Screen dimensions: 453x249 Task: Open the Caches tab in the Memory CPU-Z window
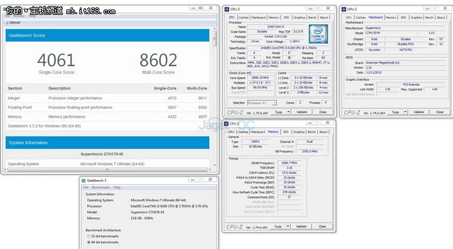tap(243, 132)
